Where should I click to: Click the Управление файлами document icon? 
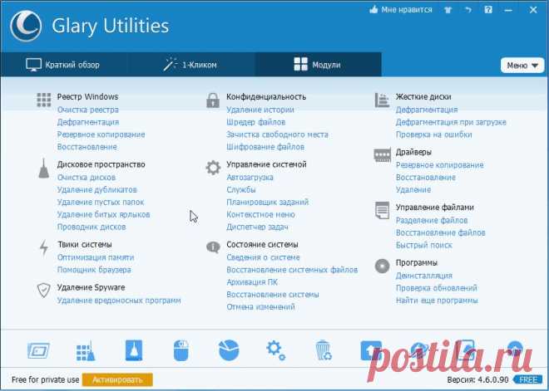click(382, 210)
